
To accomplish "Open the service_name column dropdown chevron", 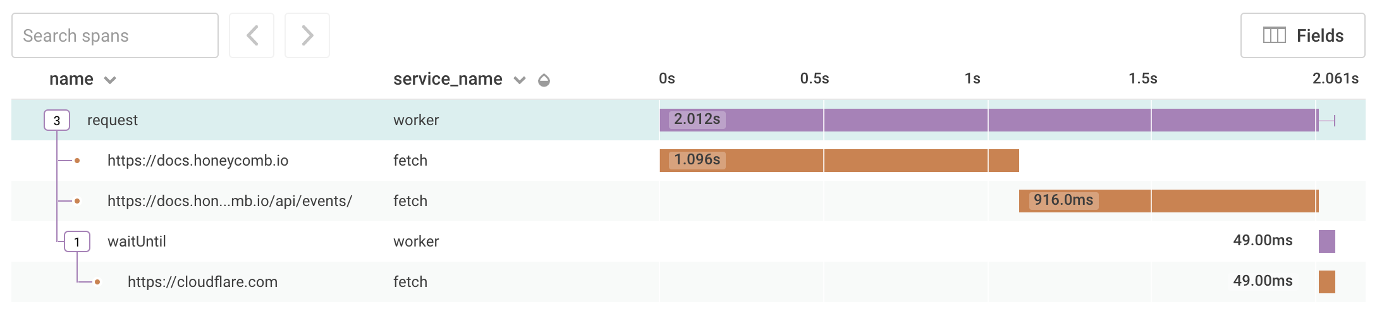I will 520,80.
